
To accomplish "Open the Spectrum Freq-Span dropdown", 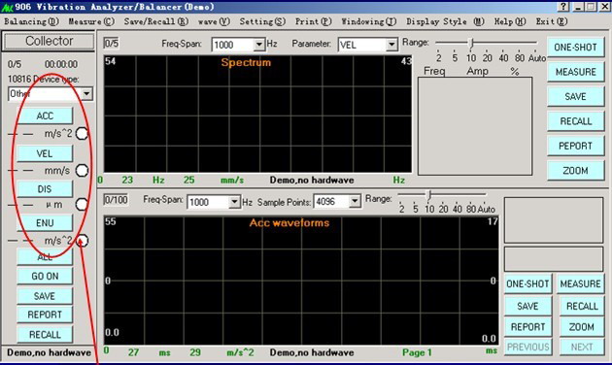I will point(259,45).
